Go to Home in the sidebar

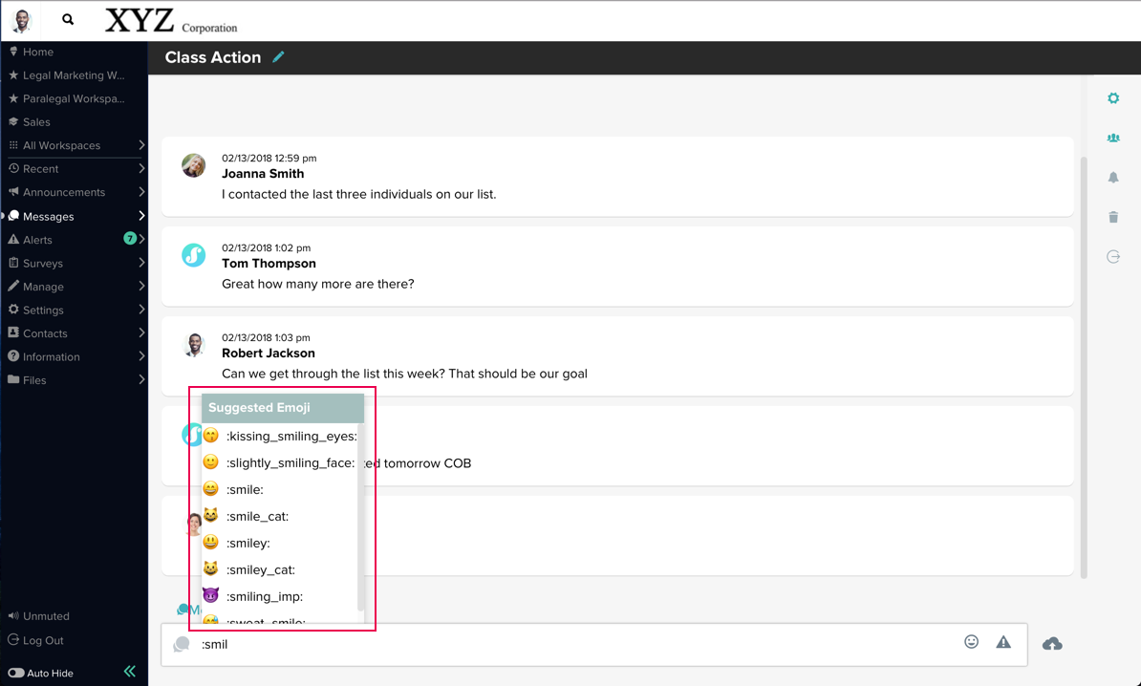coord(37,52)
